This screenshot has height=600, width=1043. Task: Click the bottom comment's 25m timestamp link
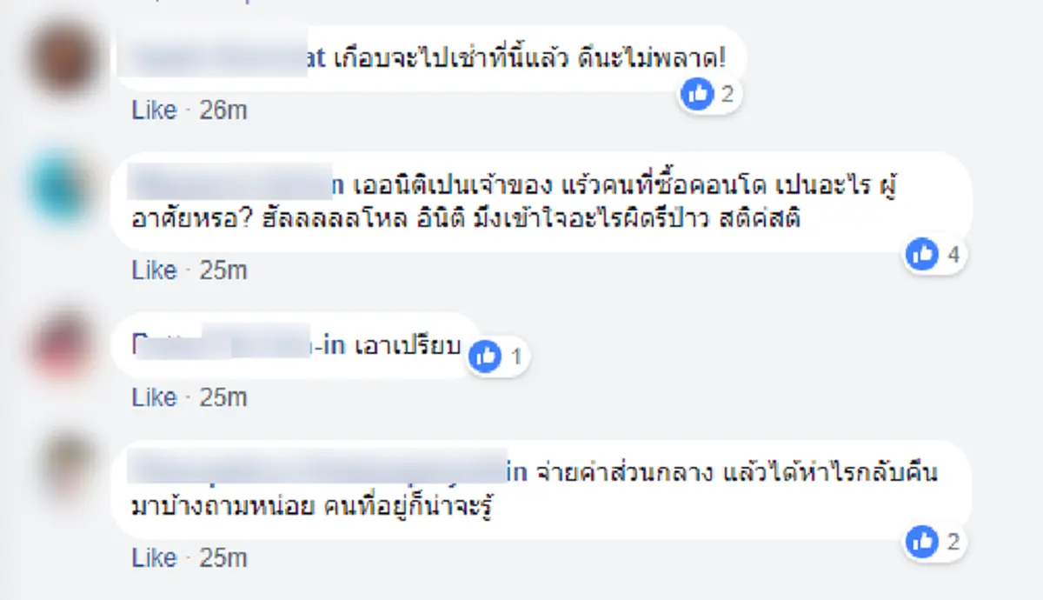[223, 557]
